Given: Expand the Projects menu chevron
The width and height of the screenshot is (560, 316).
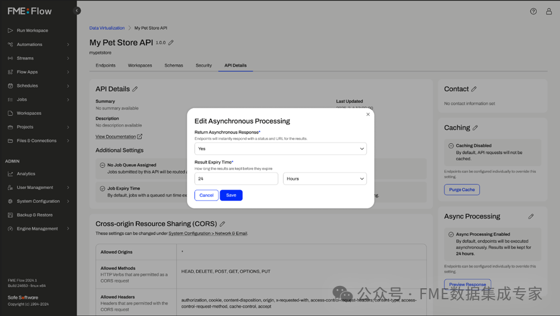Looking at the screenshot, I should 68,127.
